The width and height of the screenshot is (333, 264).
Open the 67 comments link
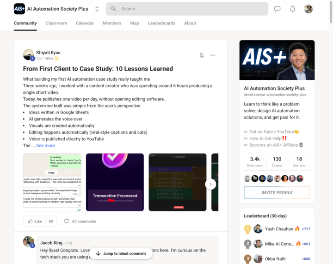tap(80, 222)
